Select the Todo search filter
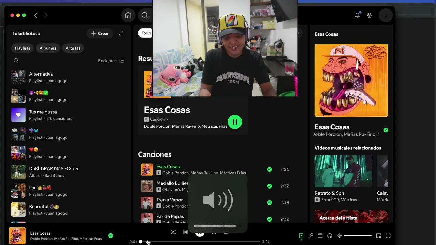 145,33
